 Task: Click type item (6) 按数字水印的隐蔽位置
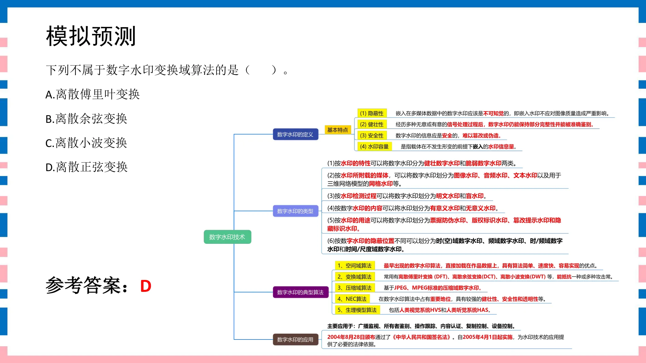[x=445, y=245]
